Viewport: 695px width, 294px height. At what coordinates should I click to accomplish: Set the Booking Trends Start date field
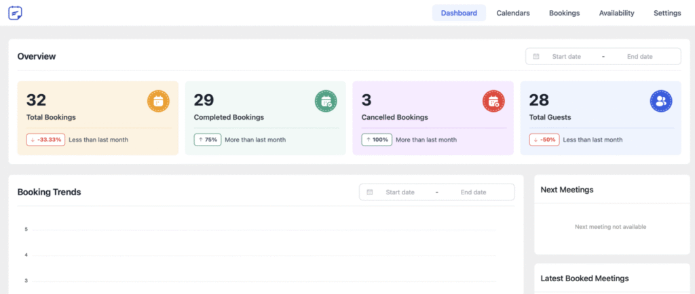[400, 192]
